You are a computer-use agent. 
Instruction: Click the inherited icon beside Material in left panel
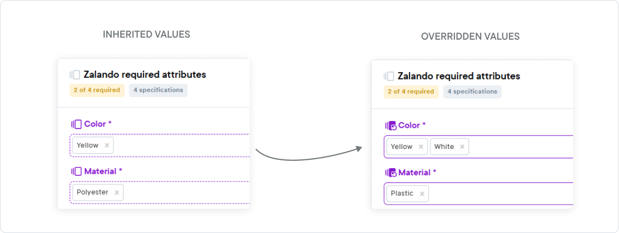click(x=76, y=171)
